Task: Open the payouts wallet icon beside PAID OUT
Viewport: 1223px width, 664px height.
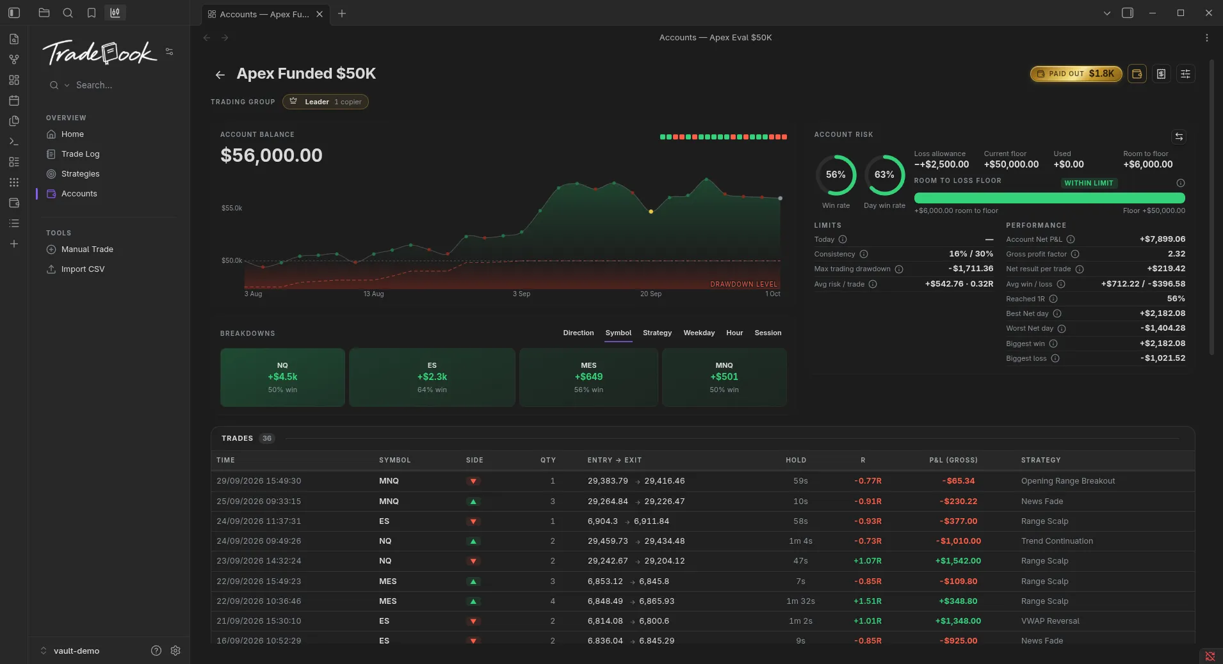Action: [1137, 74]
